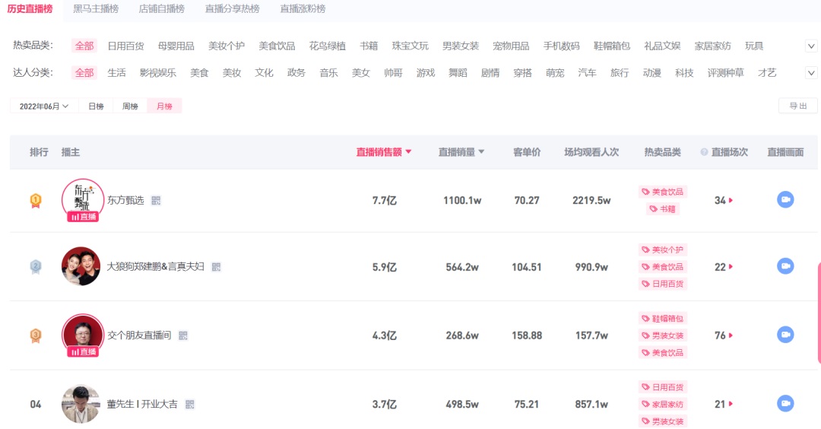
Task: Click the 导出 export button
Action: click(798, 106)
